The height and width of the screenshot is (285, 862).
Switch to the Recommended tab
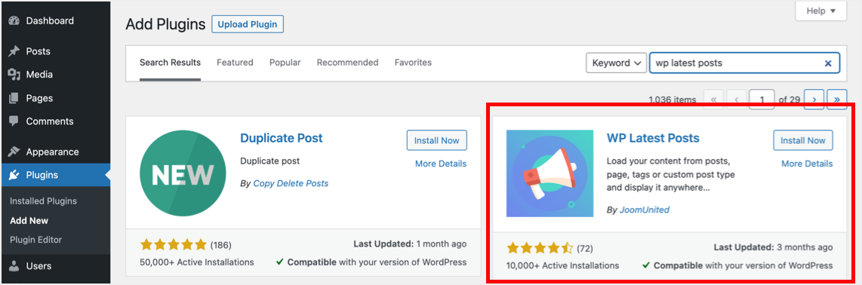pos(347,63)
